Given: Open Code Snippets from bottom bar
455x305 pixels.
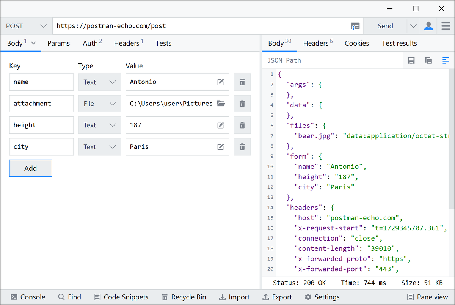Looking at the screenshot, I should [121, 297].
